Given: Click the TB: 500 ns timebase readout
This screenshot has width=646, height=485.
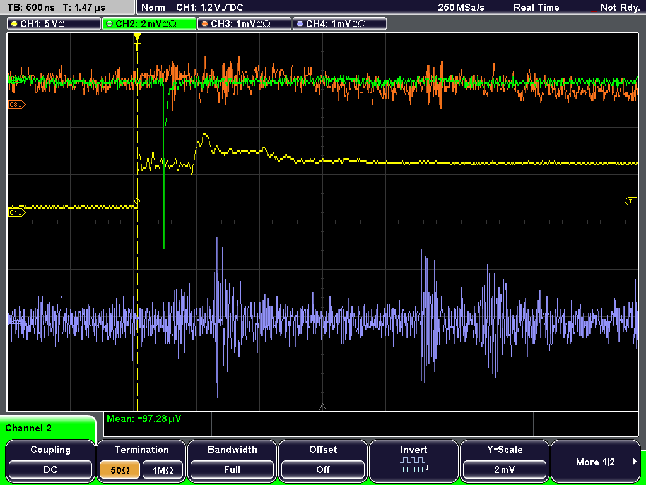Looking at the screenshot, I should click(31, 8).
